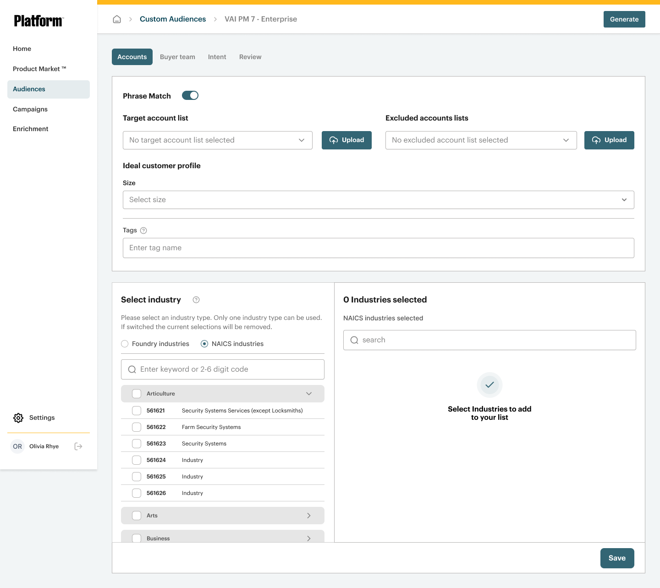Viewport: 660px width, 588px height.
Task: Open the Target account list dropdown
Action: (x=218, y=140)
